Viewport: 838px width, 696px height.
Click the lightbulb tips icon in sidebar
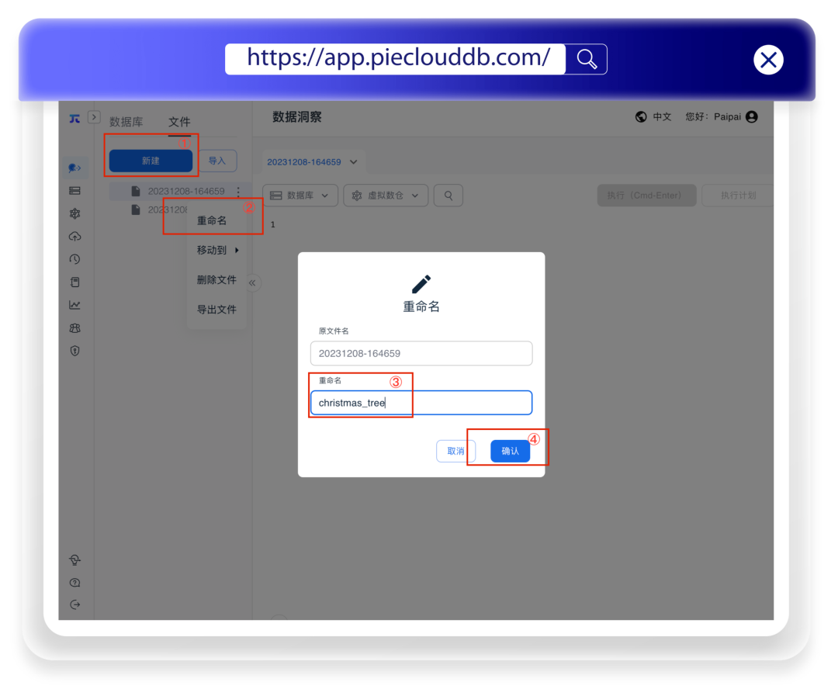[x=74, y=559]
